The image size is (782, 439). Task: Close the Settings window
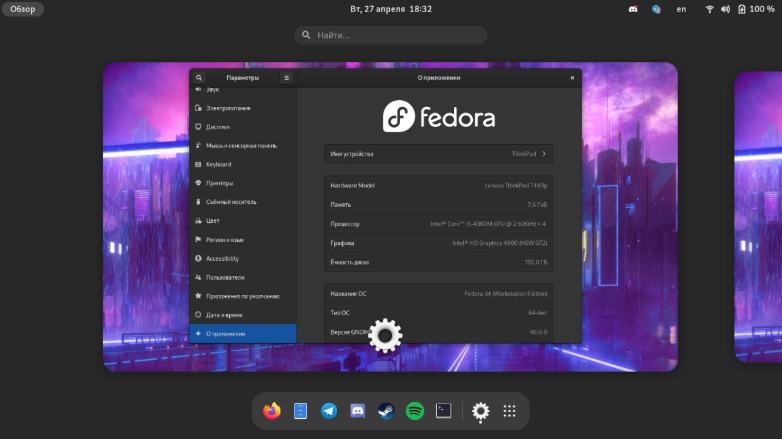coord(572,78)
